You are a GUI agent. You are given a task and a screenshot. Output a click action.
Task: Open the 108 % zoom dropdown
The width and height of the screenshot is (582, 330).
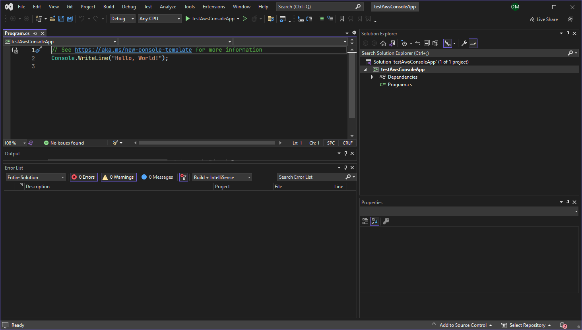[15, 143]
